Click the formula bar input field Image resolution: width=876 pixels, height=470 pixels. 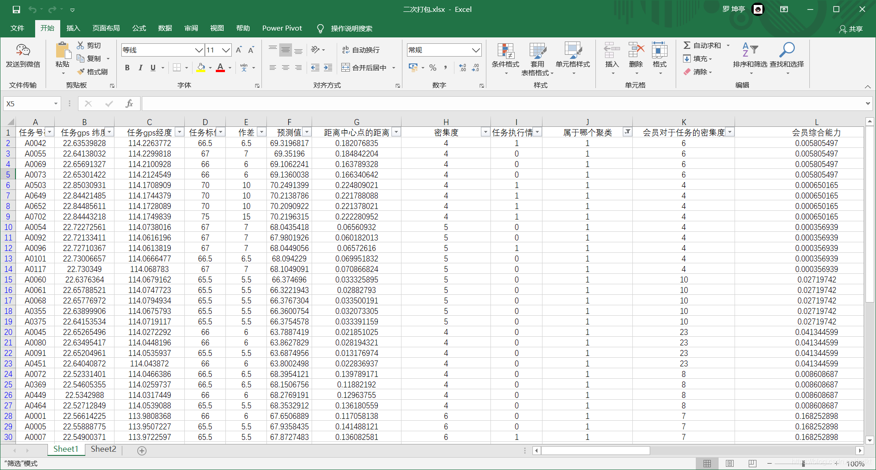click(502, 104)
